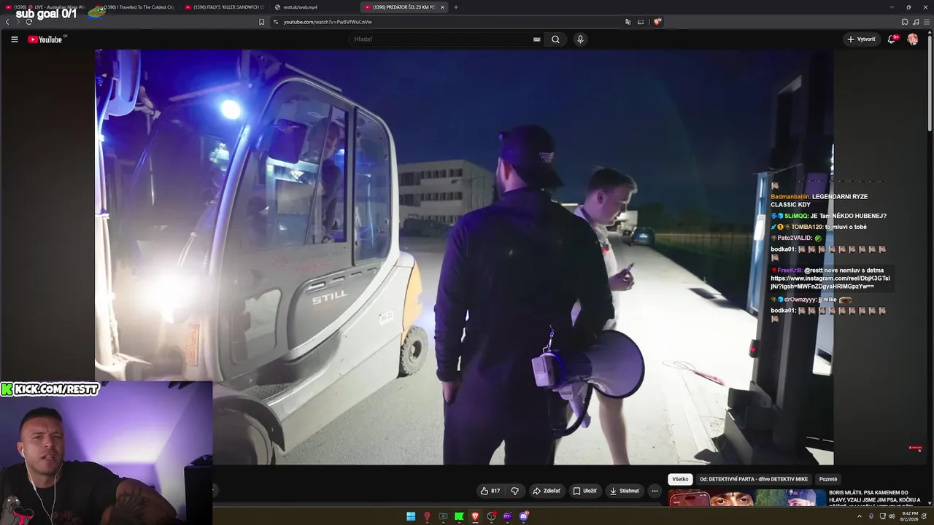Click the FreeKrill chat username
Image resolution: width=934 pixels, height=525 pixels.
[790, 271]
